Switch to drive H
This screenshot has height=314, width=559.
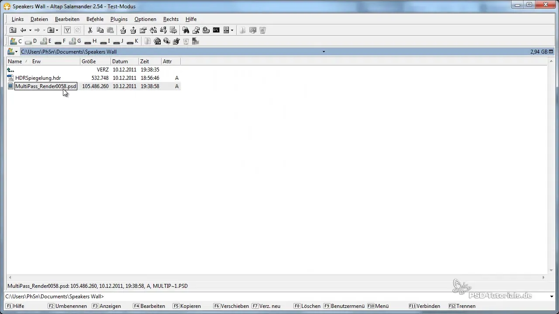(90, 41)
